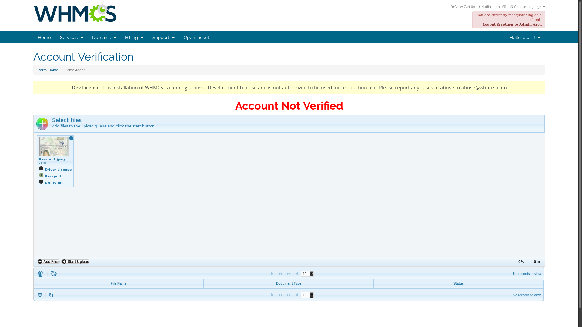Select the Utility Bill radio option
This screenshot has height=327, width=582.
[x=41, y=182]
